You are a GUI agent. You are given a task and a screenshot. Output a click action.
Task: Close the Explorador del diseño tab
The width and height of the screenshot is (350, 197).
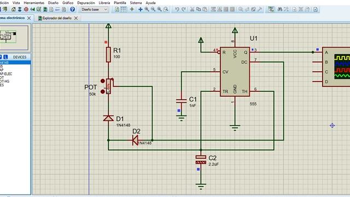(76, 18)
